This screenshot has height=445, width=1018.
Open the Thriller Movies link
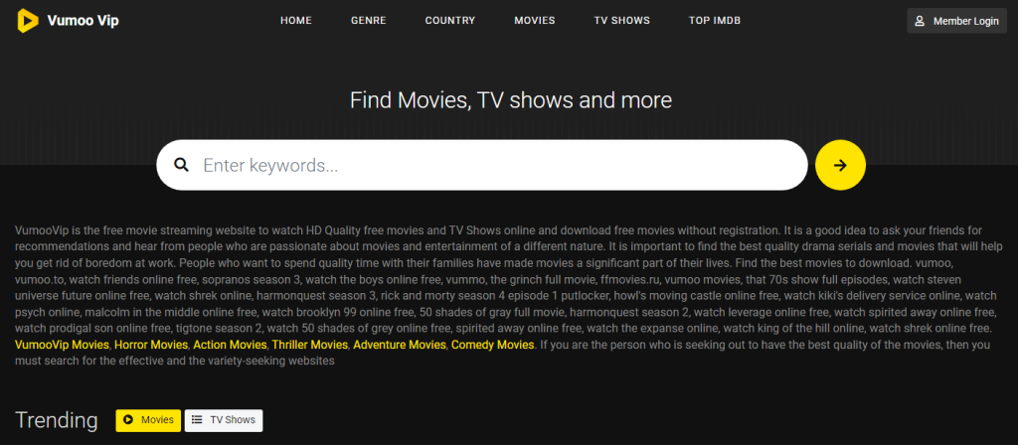pyautogui.click(x=310, y=345)
